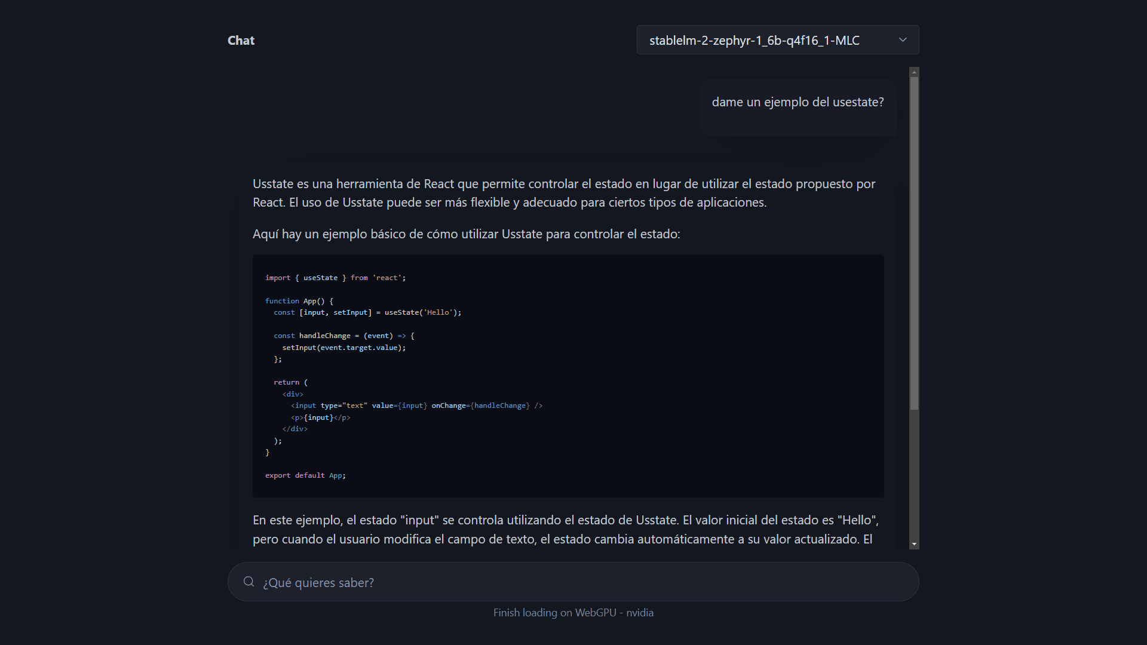Open the stablelm-2-zephyr model selector
1147x645 pixels.
pos(778,40)
